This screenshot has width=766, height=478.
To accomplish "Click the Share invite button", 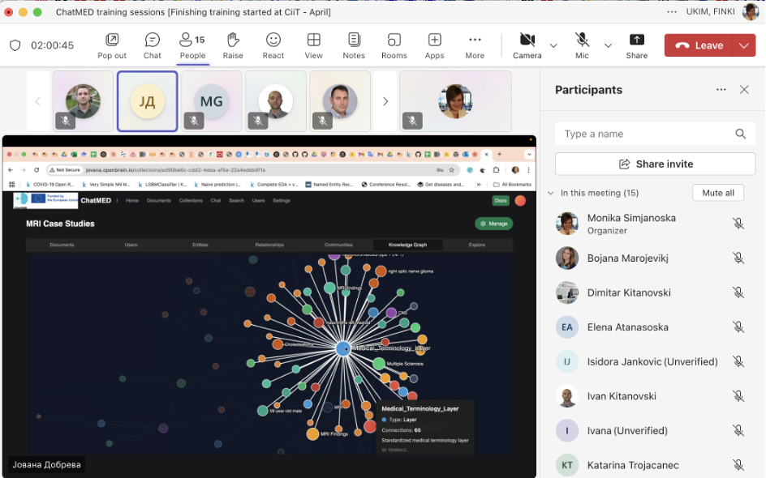I will click(655, 164).
